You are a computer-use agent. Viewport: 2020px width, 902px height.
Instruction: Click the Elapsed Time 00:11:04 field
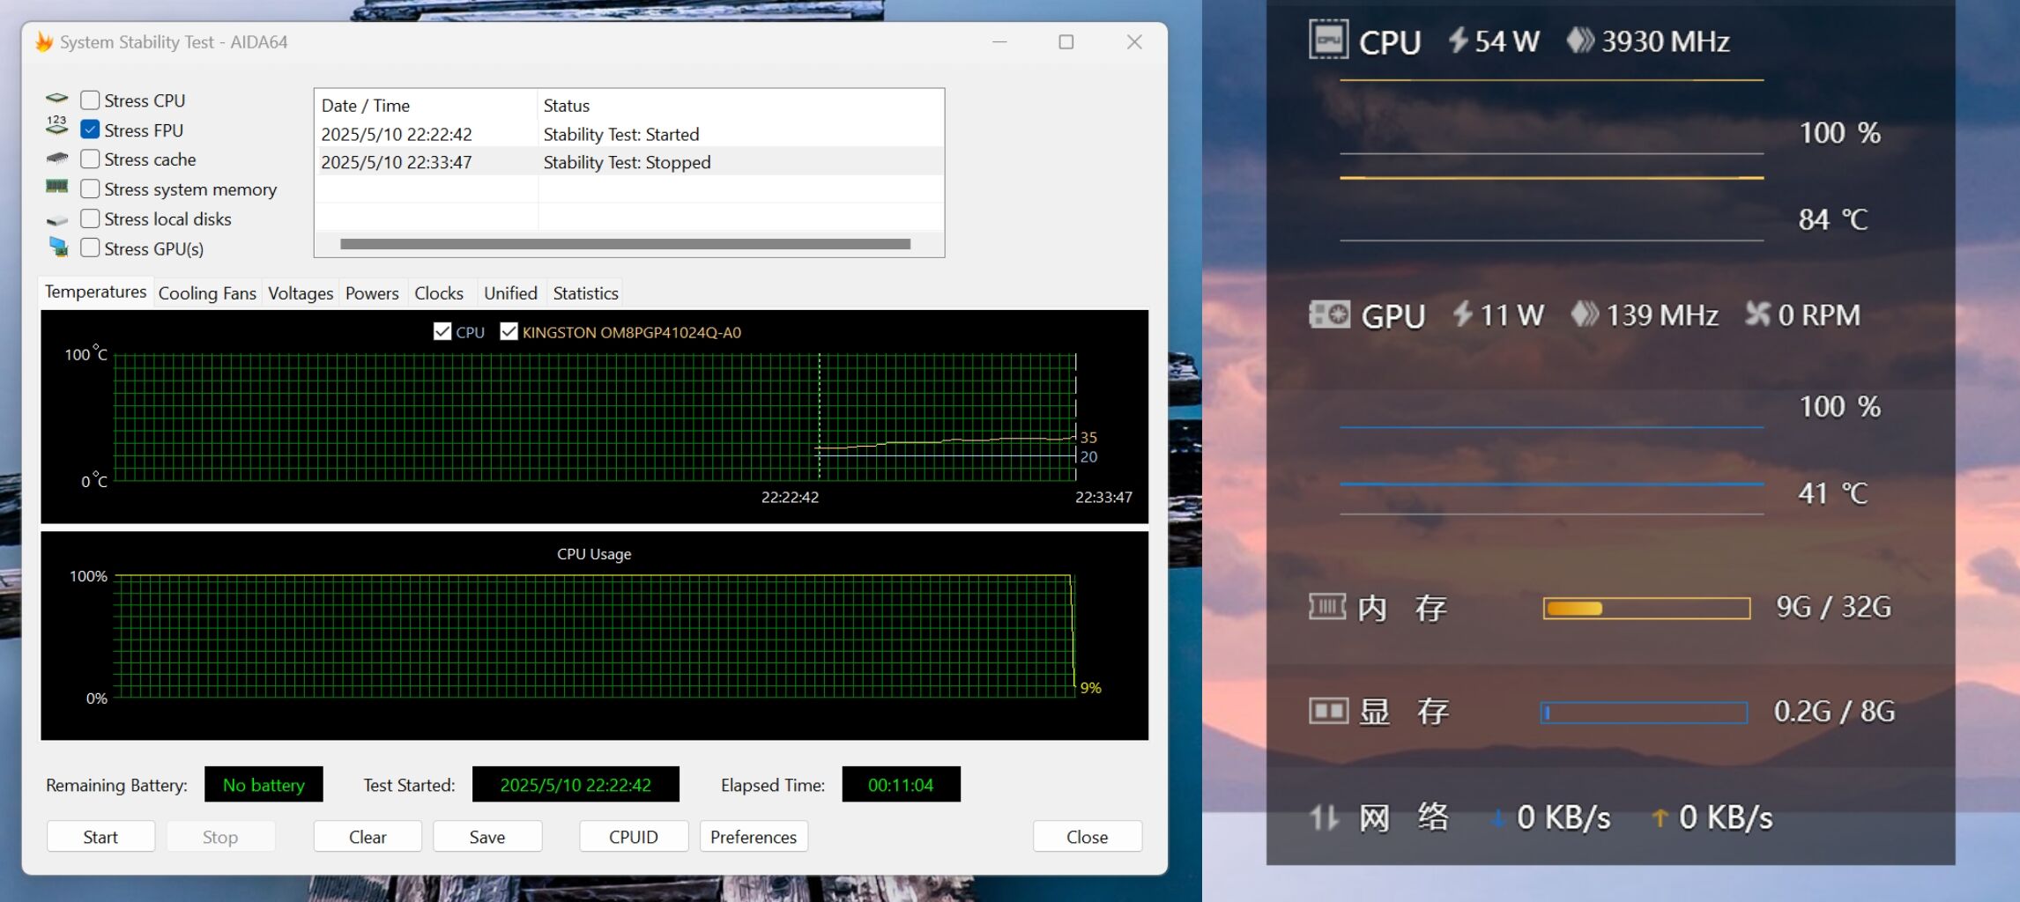point(901,785)
